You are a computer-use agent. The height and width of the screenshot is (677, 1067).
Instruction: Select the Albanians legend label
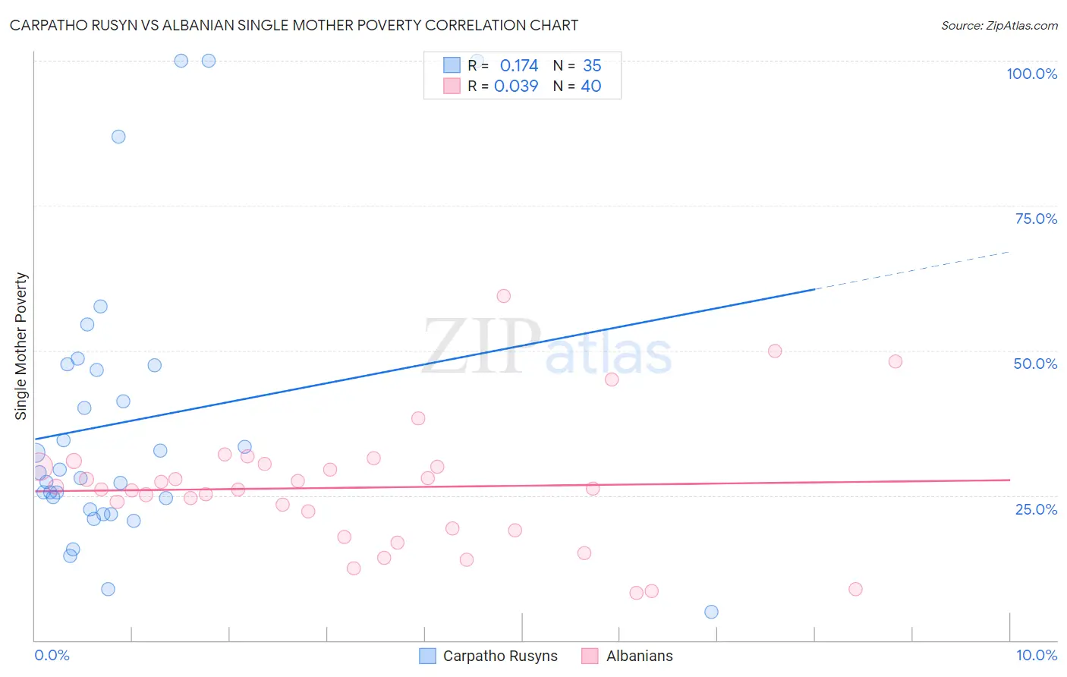click(x=640, y=656)
